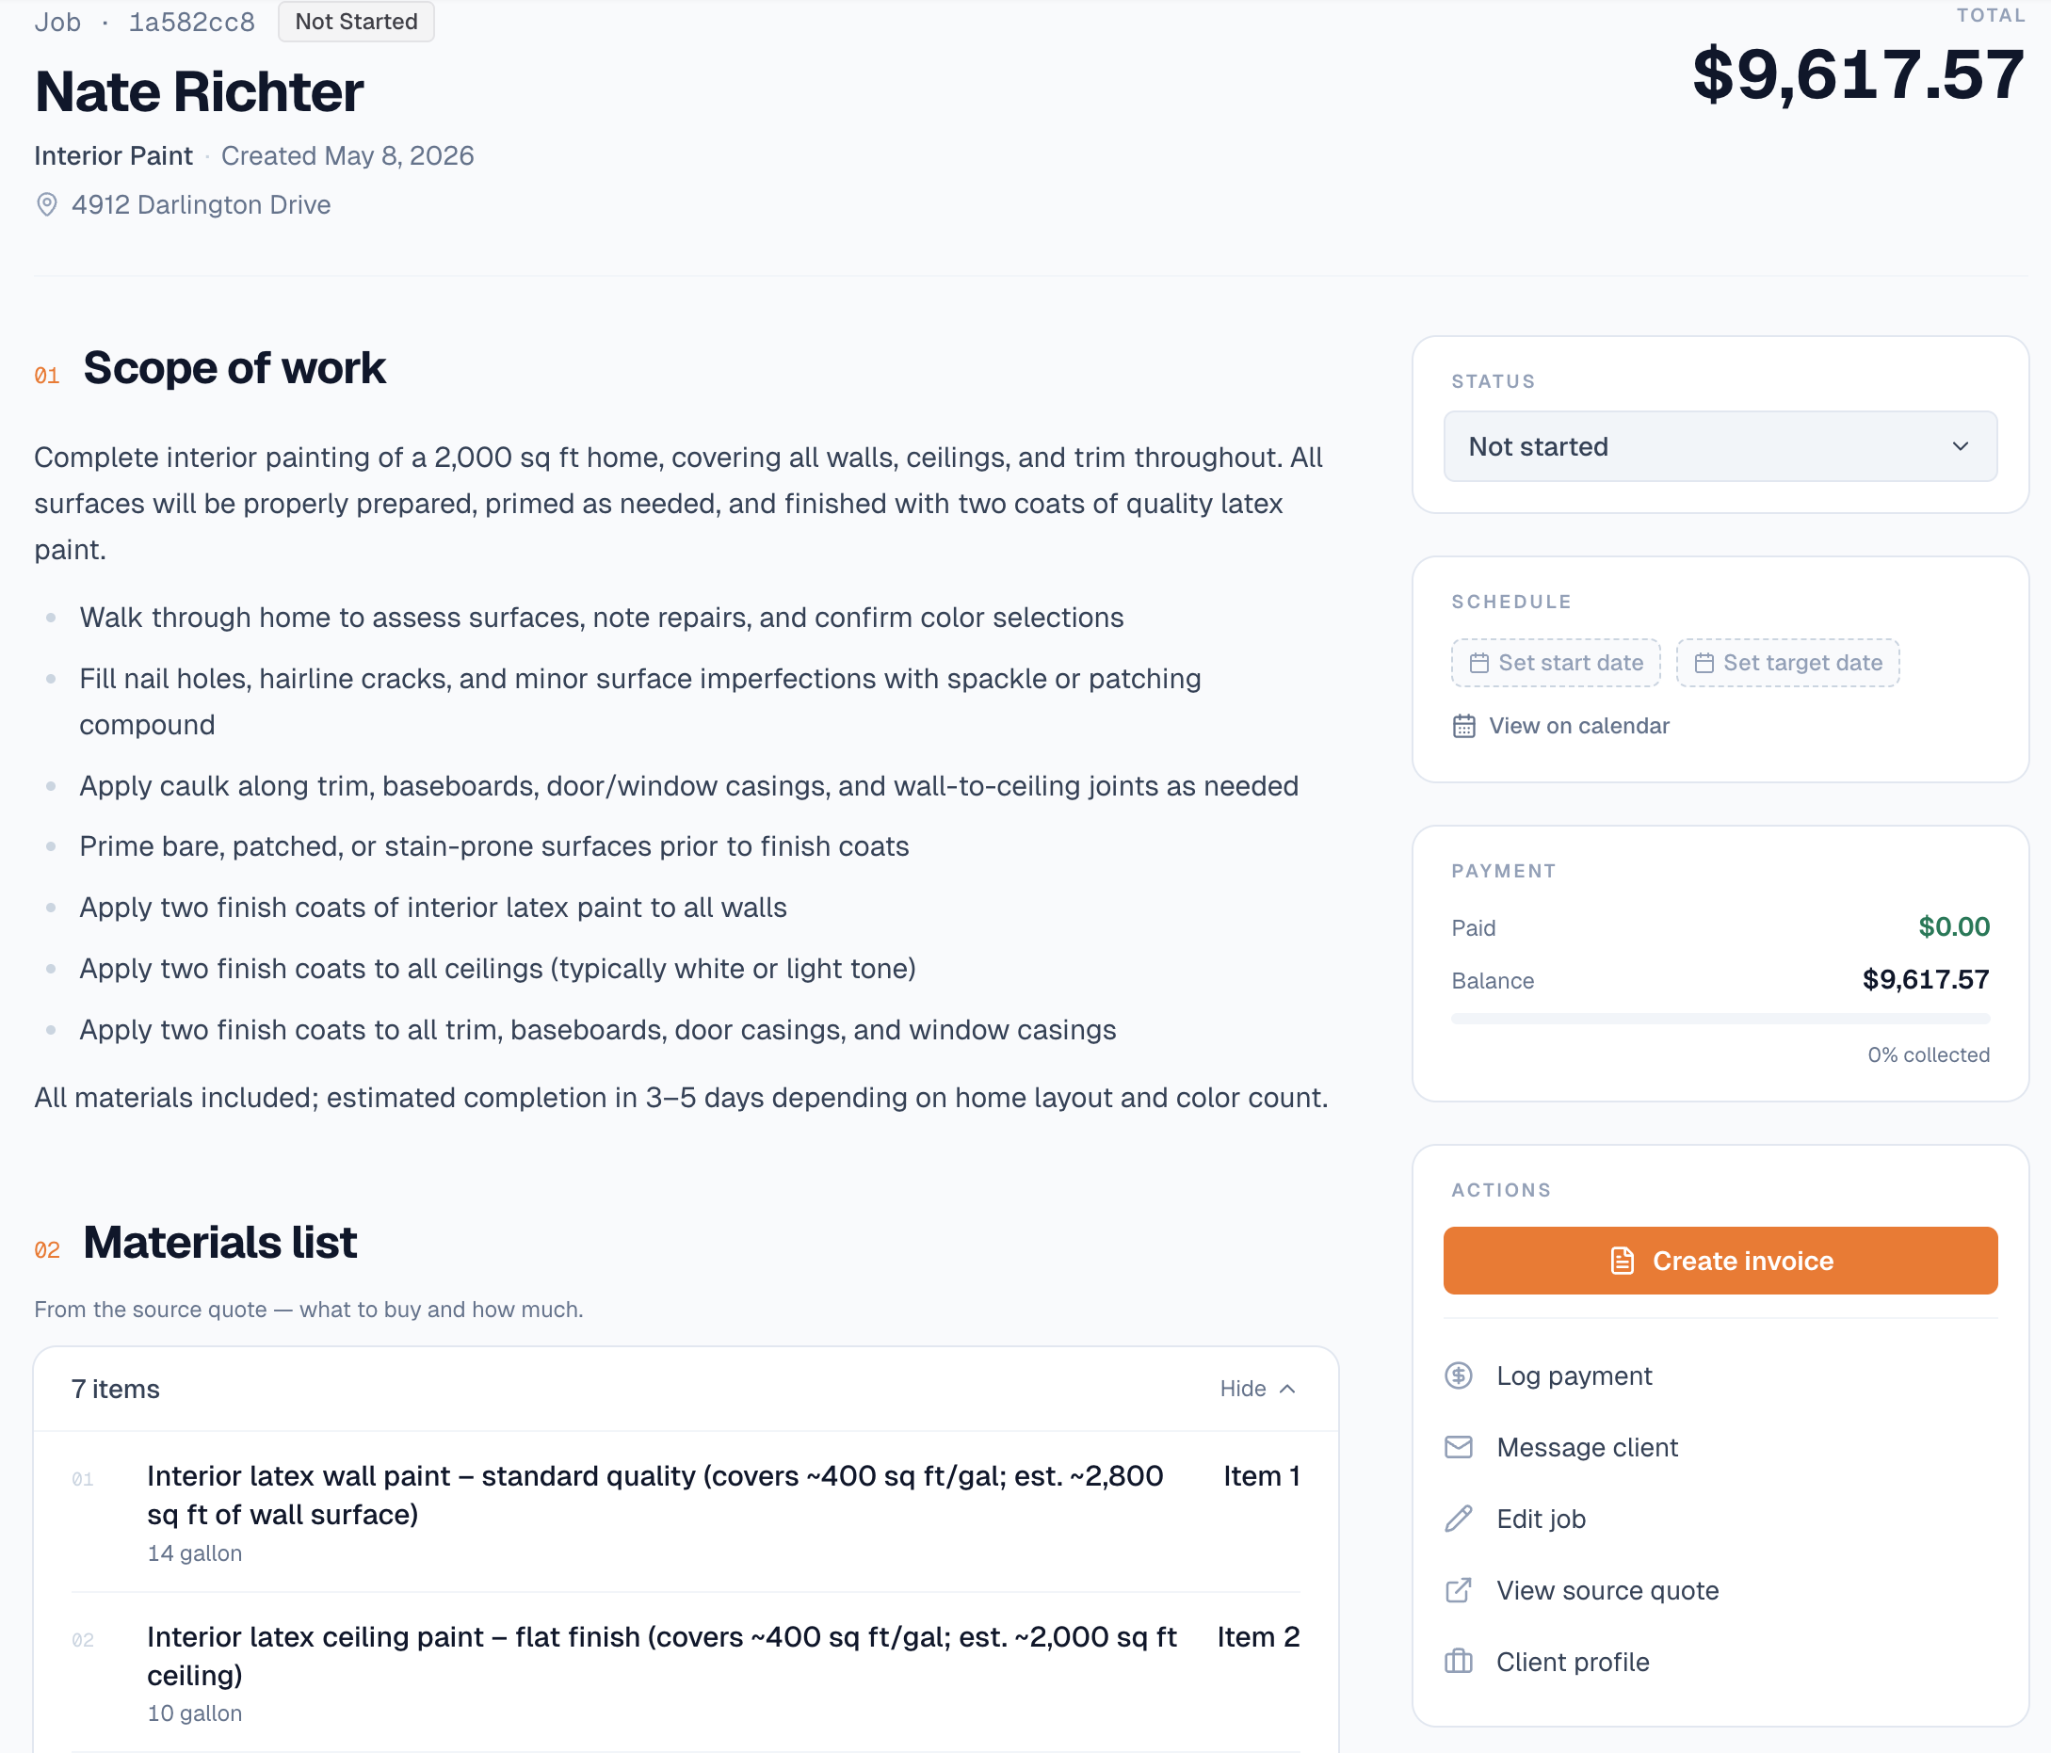Click the Create invoice button
The width and height of the screenshot is (2051, 1753).
[x=1720, y=1260]
